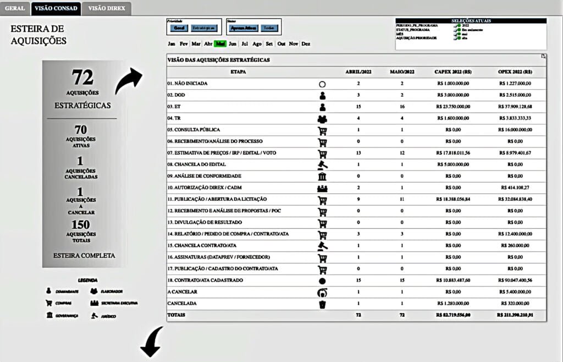Image resolution: width=563 pixels, height=362 pixels.
Task: Select the highlighted green Mai month
Action: pos(220,44)
